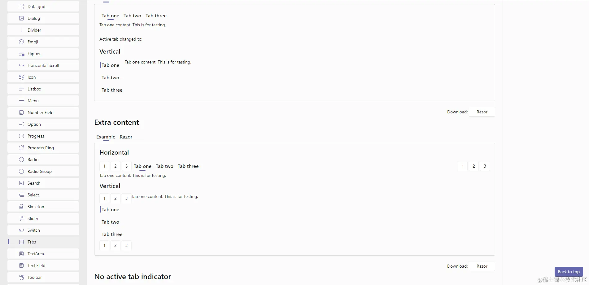Image resolution: width=589 pixels, height=285 pixels.
Task: Select the Skeleton icon in sidebar
Action: point(21,207)
